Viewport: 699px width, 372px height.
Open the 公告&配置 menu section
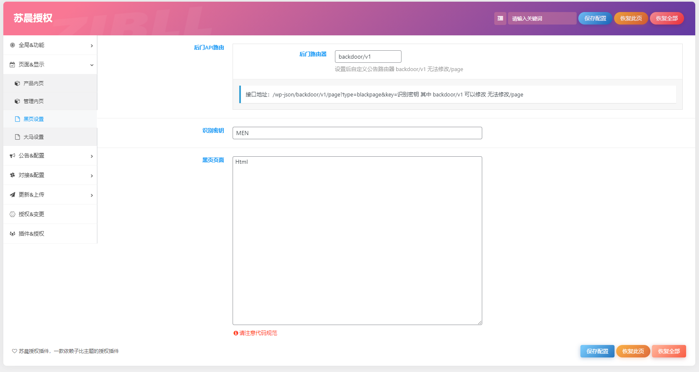(x=50, y=155)
